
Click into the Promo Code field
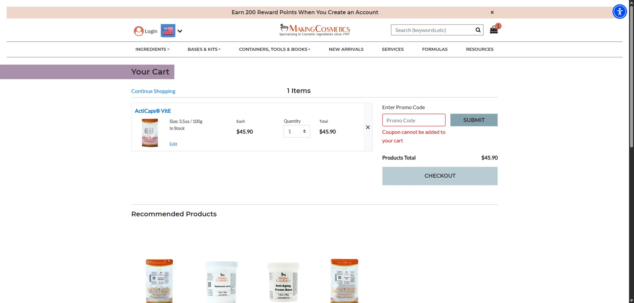[x=414, y=120]
